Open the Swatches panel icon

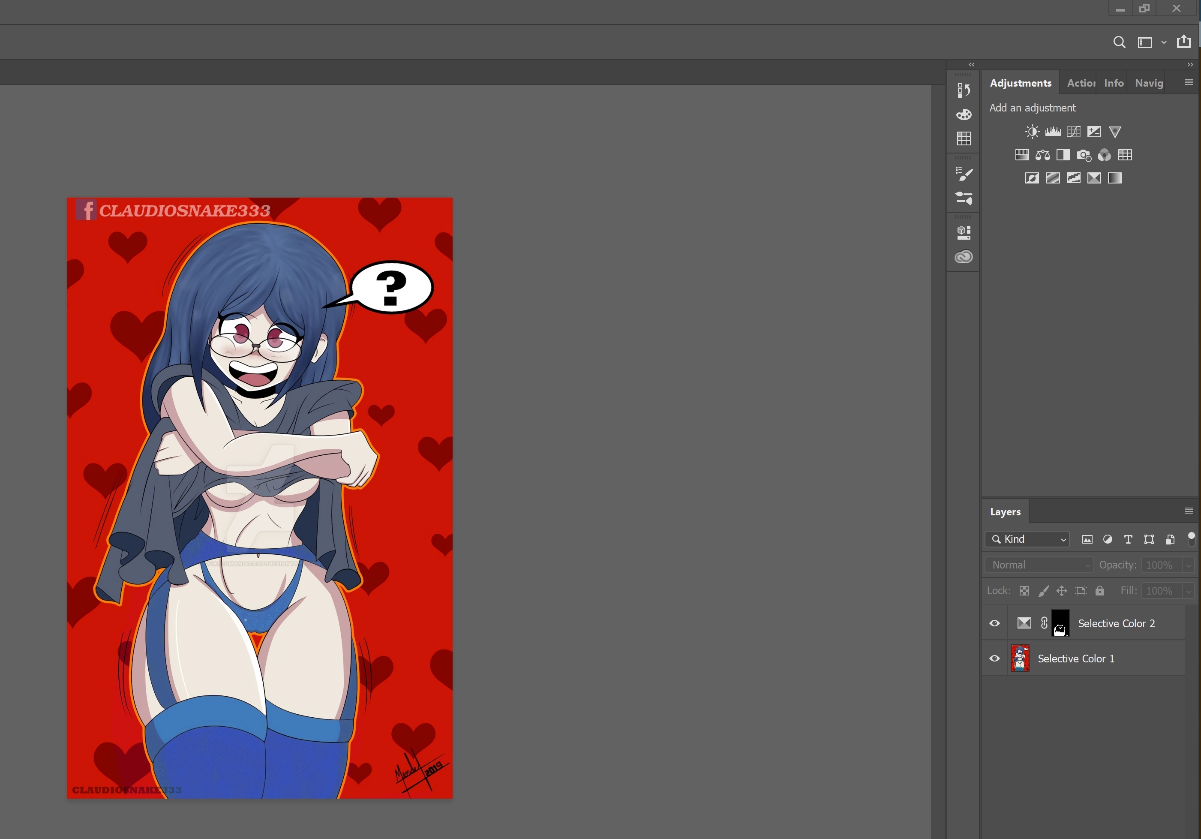click(964, 138)
